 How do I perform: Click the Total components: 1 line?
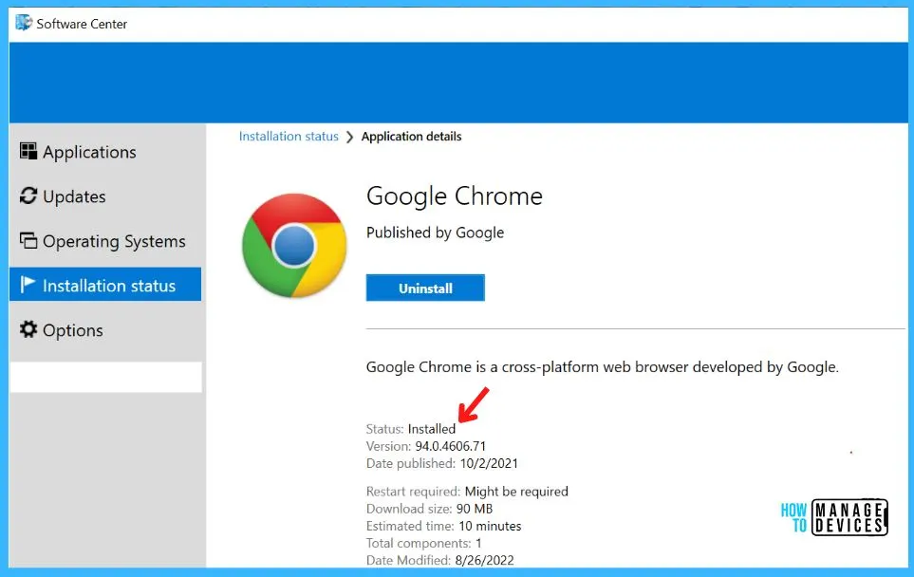pyautogui.click(x=423, y=543)
